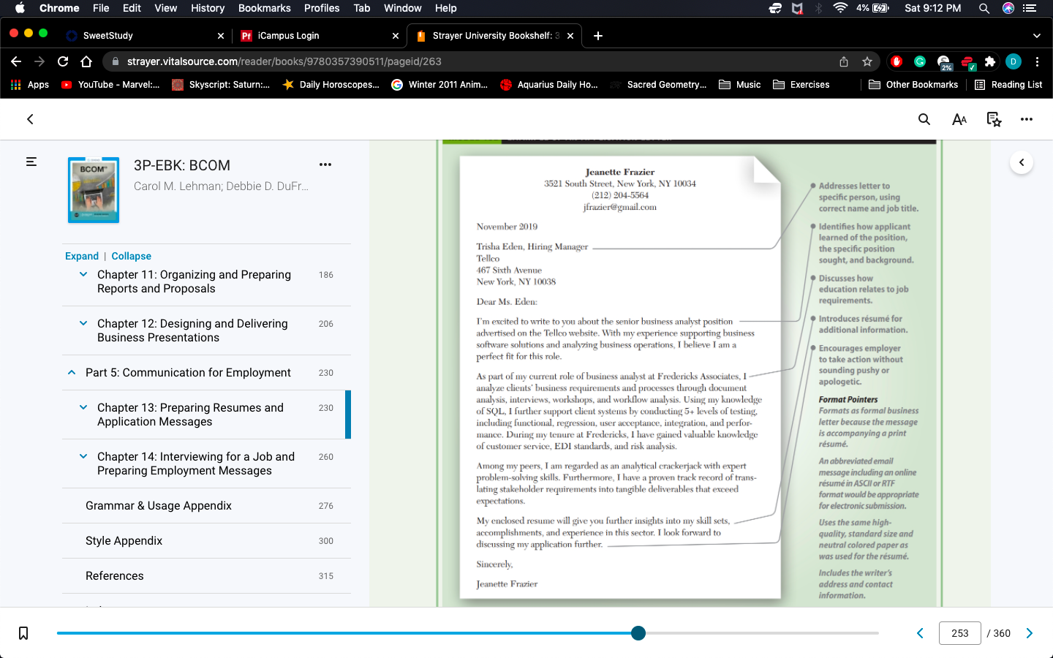Click the Chrome Home button

[x=86, y=61]
